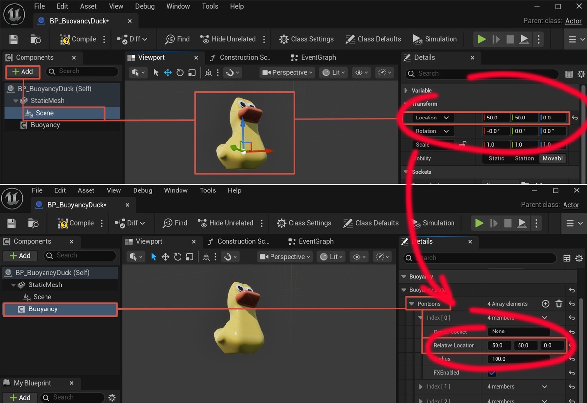This screenshot has width=587, height=403.
Task: Select scale tool in top viewport toolbar
Action: [192, 72]
